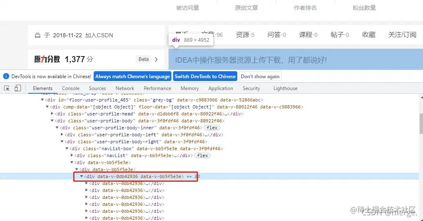
Task: Click the 2018-11-22 加入CSDN text
Action: click(83, 35)
